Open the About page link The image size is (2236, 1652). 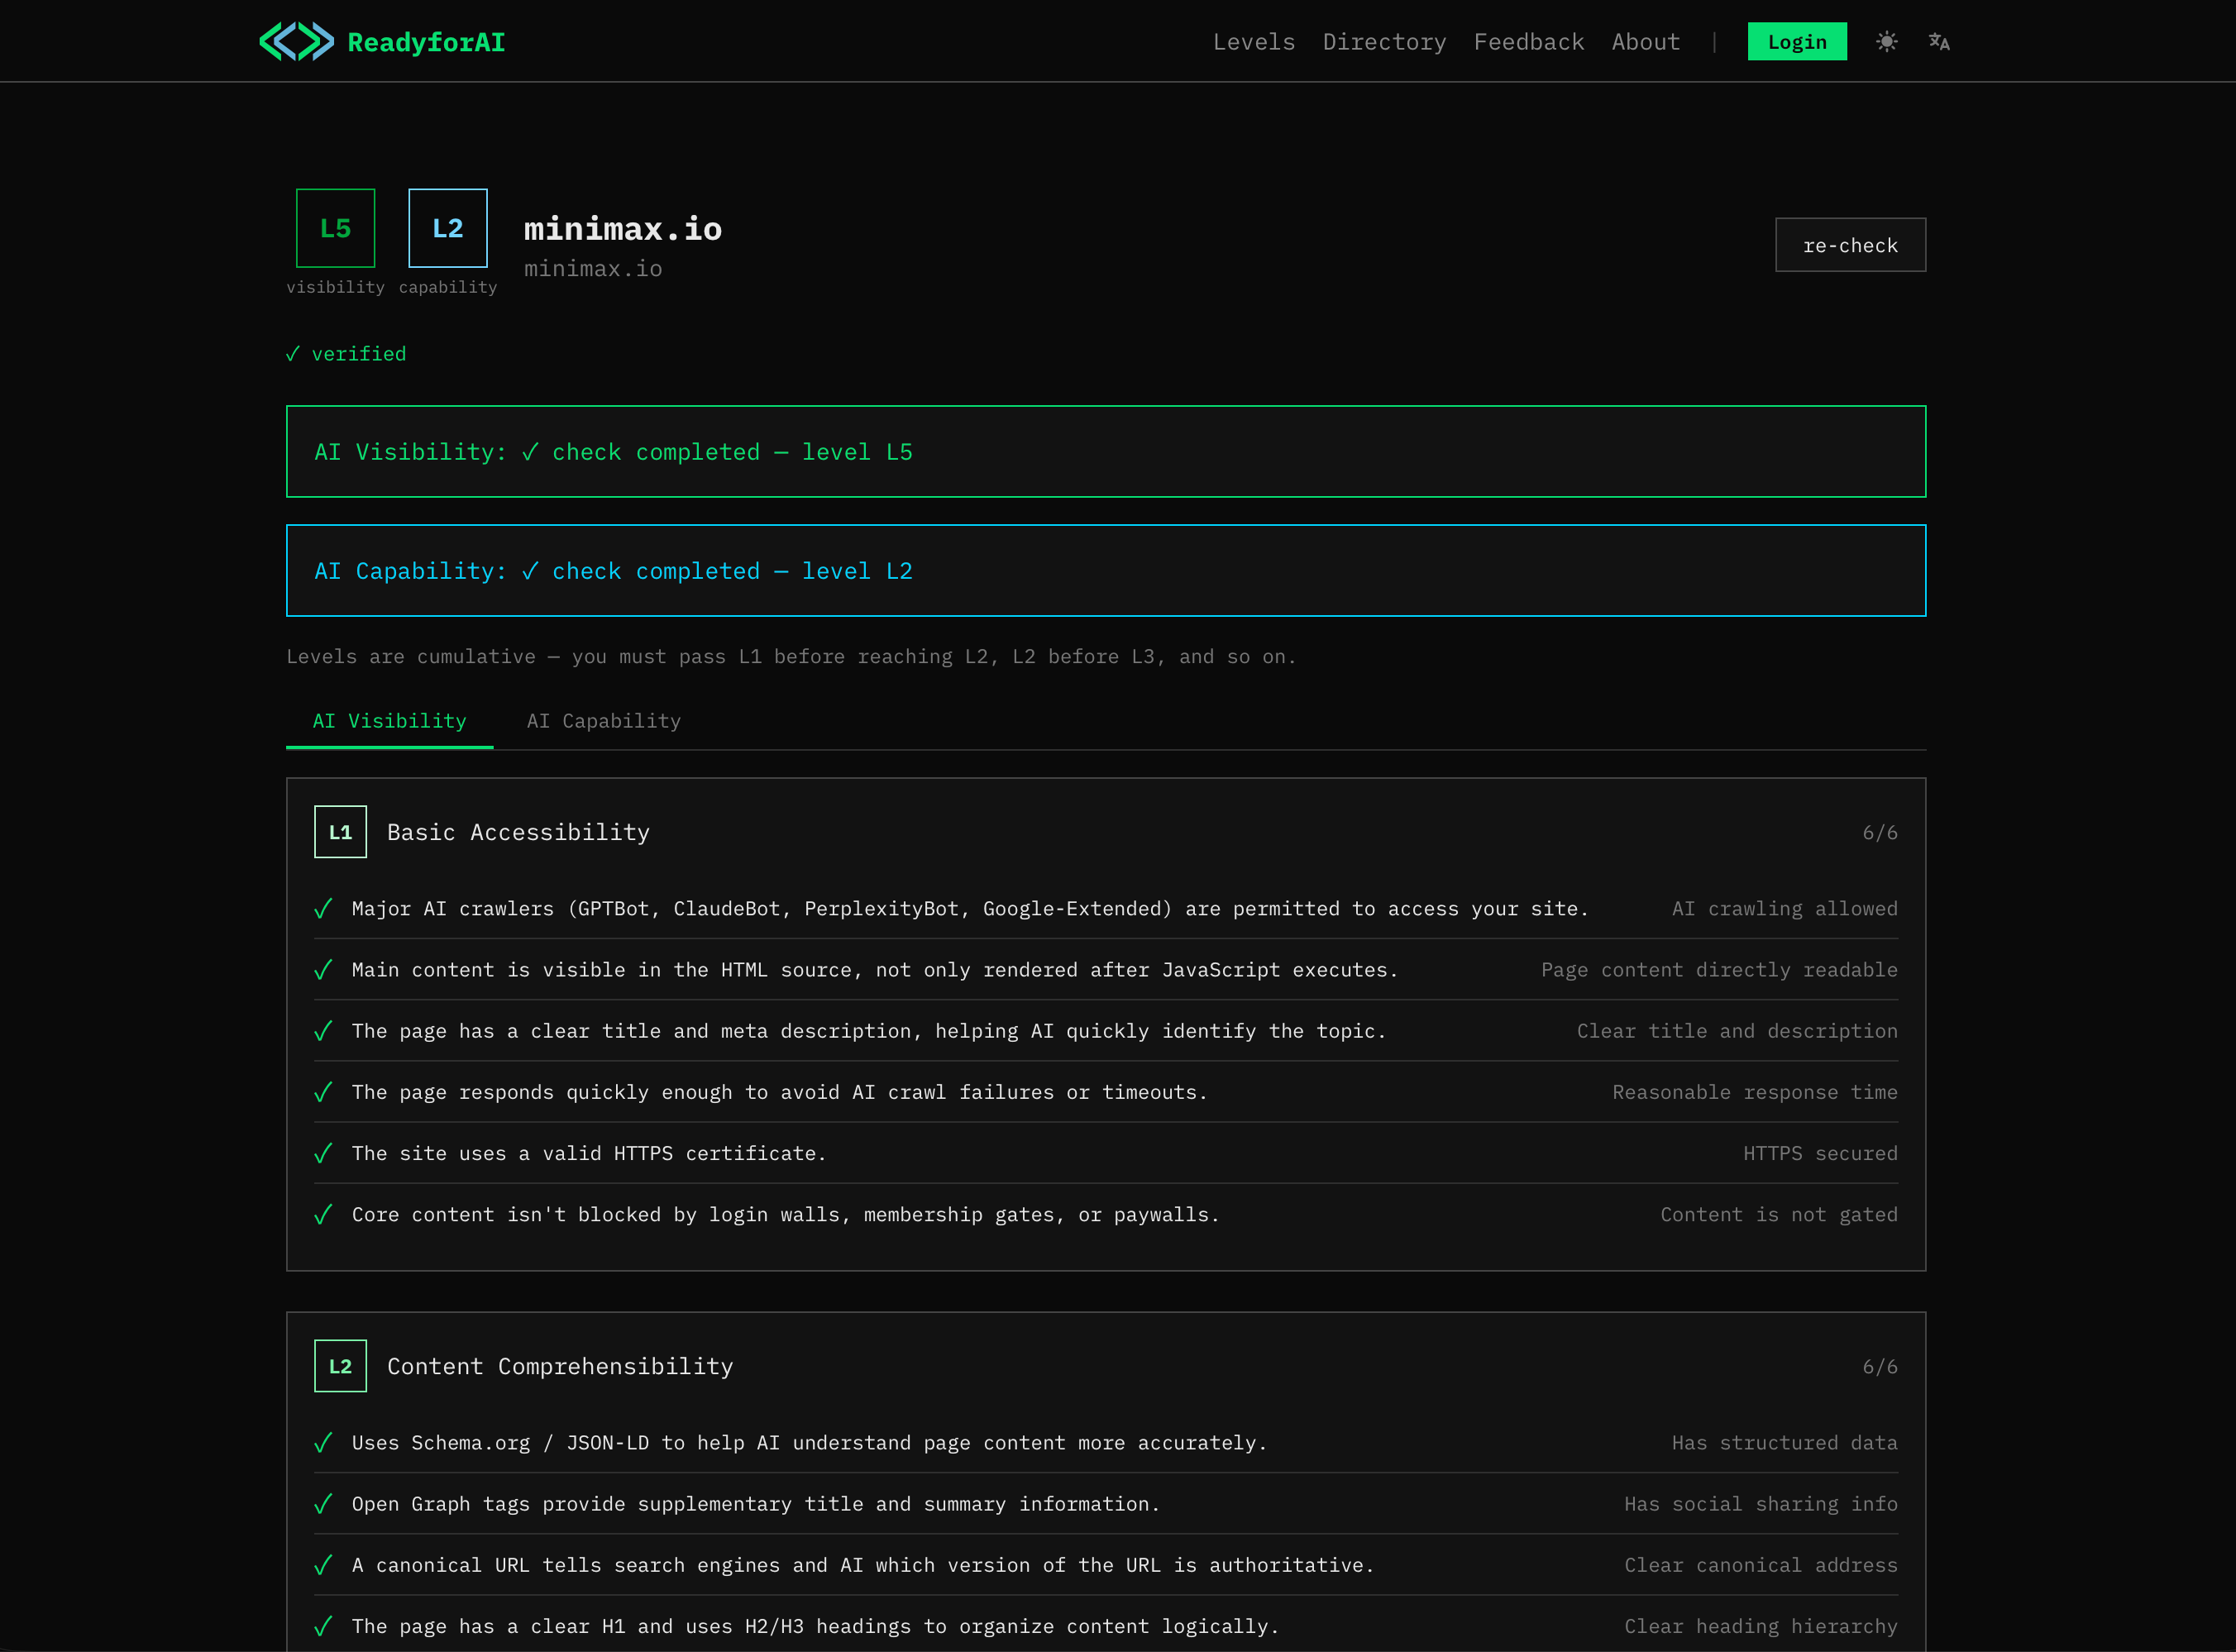(1645, 42)
